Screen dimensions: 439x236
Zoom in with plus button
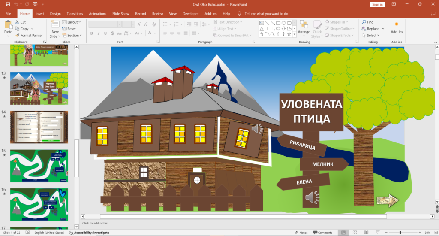tap(420, 233)
